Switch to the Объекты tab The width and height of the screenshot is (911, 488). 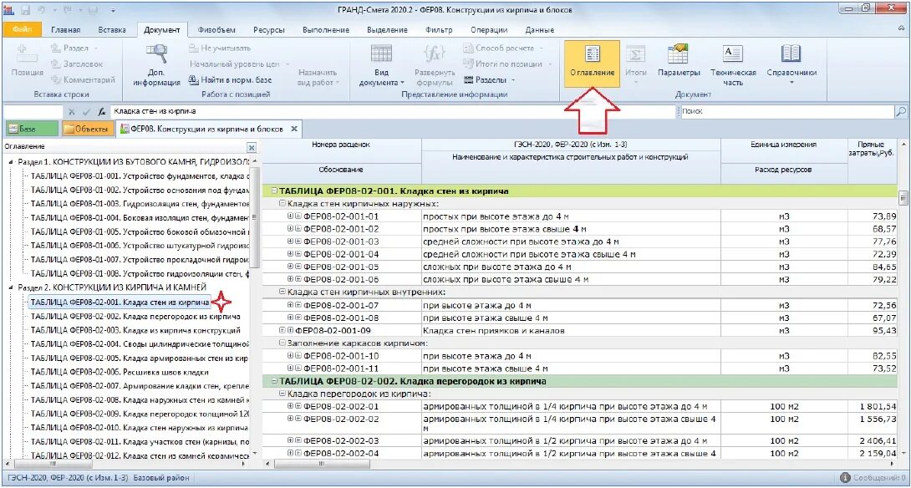point(86,129)
